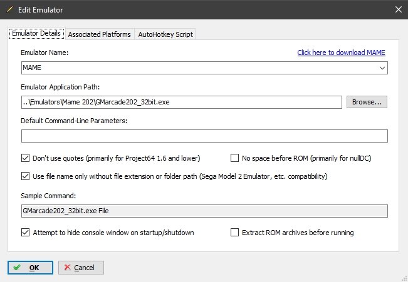Uncheck 'Don't use quotes' option
Image resolution: width=408 pixels, height=282 pixels.
tap(25, 158)
